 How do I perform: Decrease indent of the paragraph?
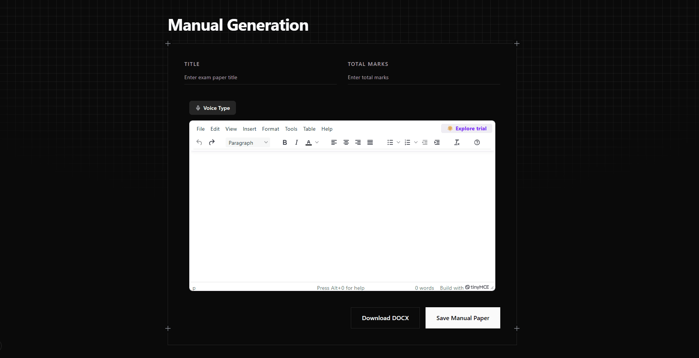(425, 142)
